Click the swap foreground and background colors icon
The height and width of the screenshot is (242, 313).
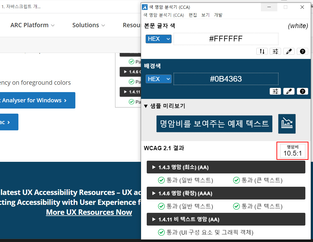click(x=262, y=51)
